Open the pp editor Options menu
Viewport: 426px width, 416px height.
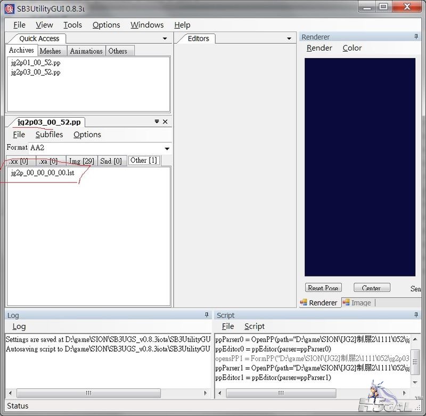87,135
